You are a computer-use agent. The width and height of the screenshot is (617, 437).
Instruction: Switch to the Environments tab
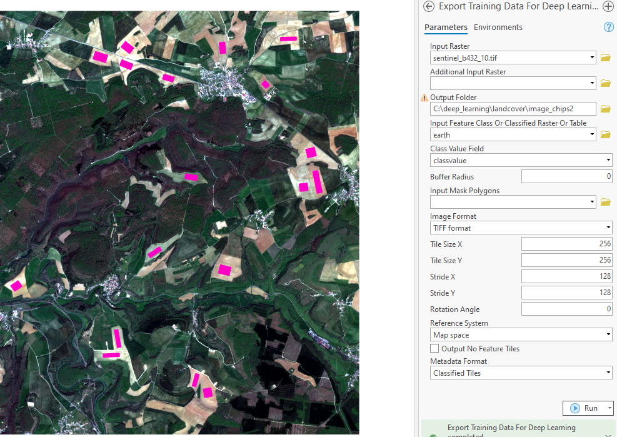pos(498,27)
